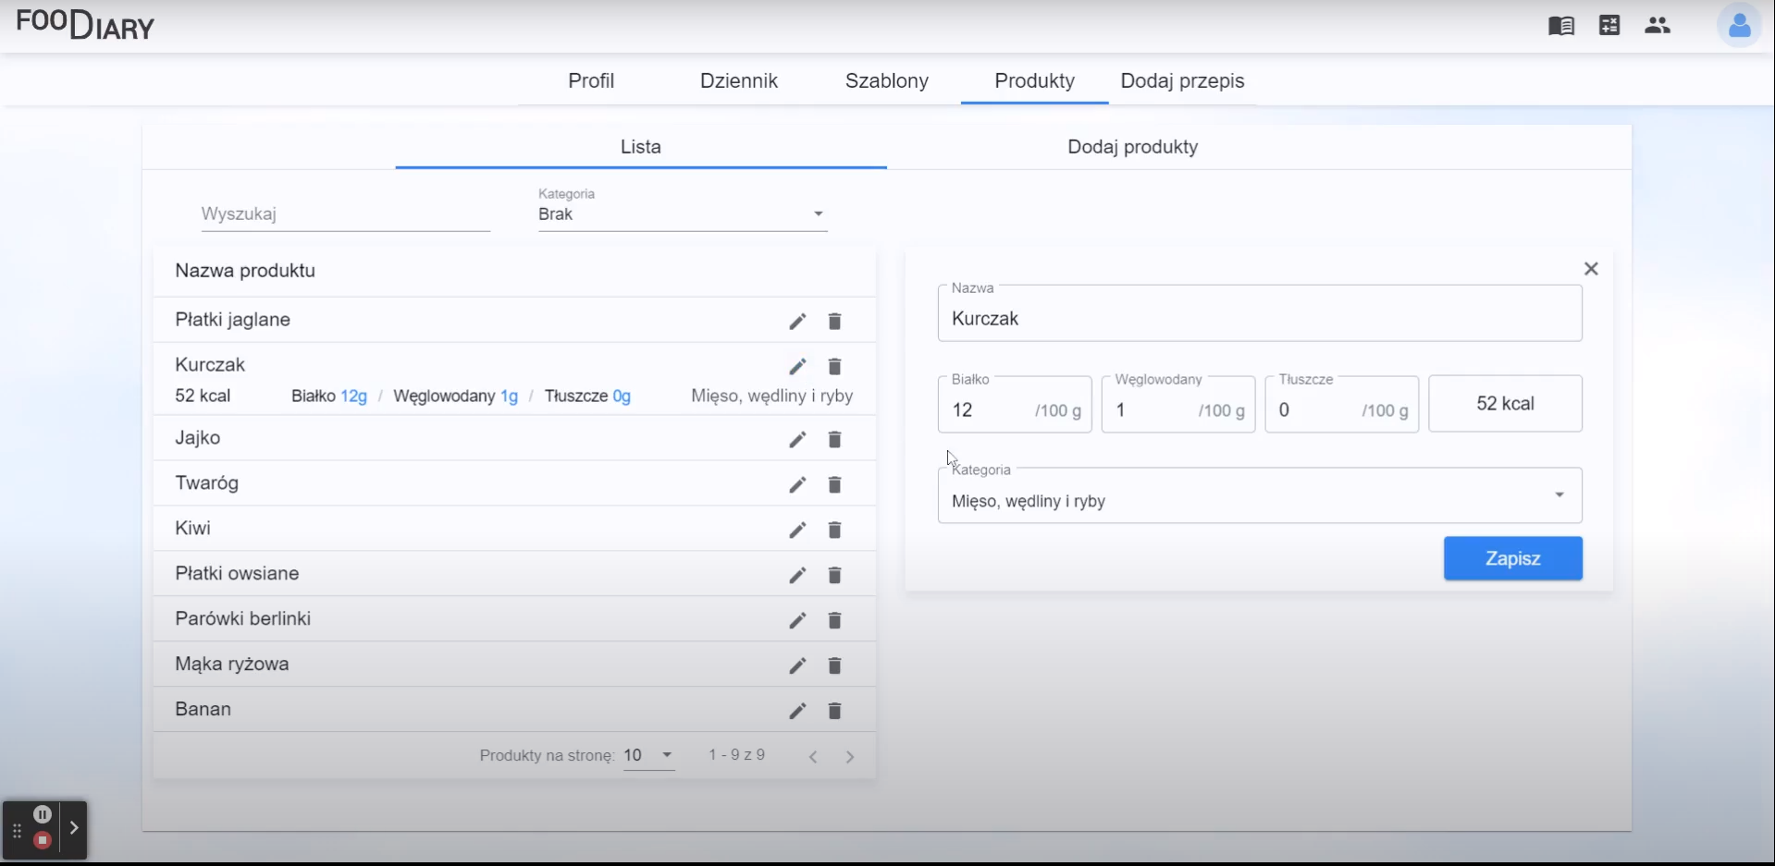
Task: Open the Kategoria filter dropdown showing Brak
Action: pos(683,213)
